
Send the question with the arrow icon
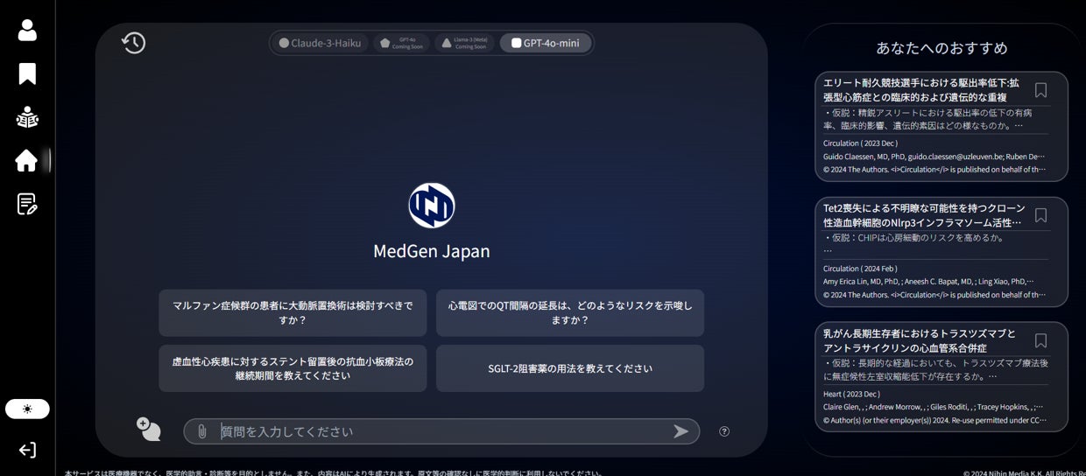click(681, 431)
